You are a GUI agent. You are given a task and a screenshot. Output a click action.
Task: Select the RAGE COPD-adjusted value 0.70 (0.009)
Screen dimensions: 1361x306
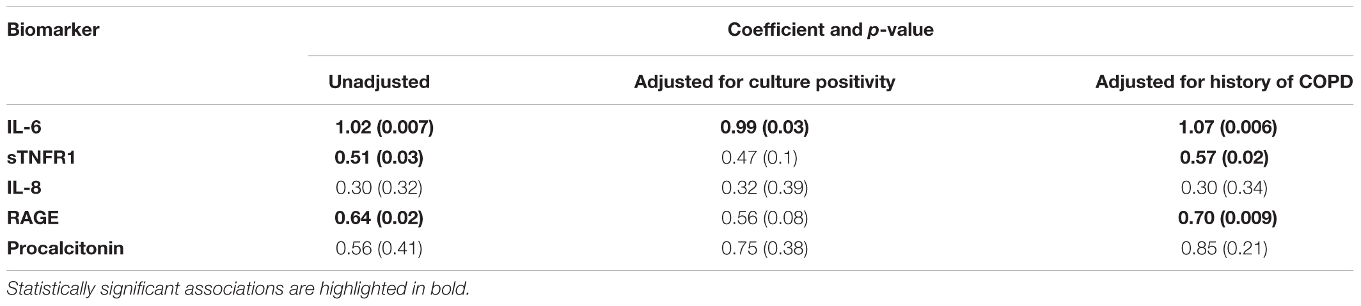[x=1227, y=218]
